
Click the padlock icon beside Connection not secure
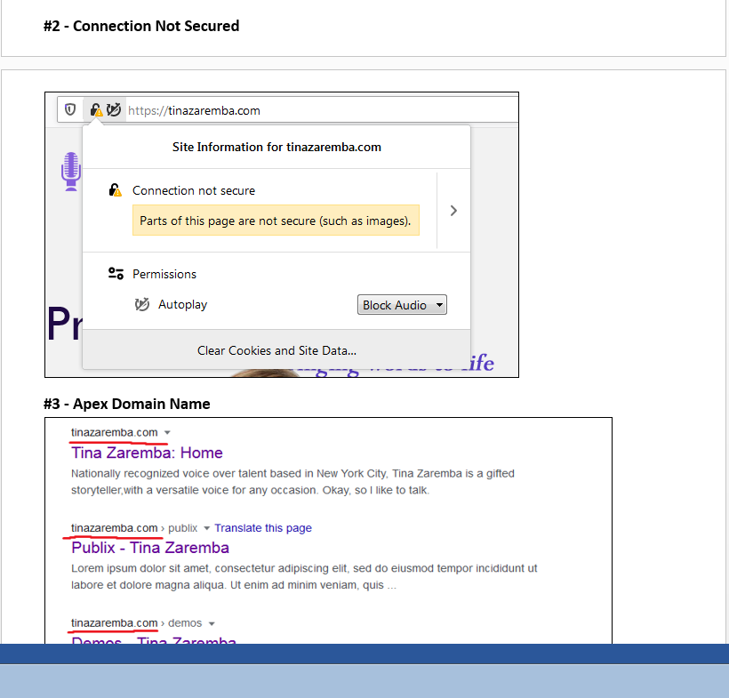(x=115, y=189)
